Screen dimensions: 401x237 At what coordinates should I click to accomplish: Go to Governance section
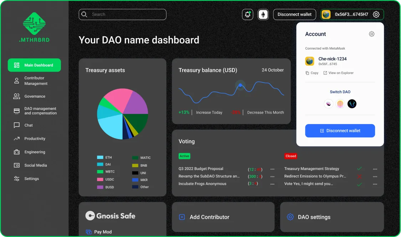[34, 96]
